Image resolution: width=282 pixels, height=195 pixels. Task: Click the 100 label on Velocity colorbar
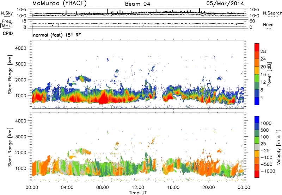265,137
